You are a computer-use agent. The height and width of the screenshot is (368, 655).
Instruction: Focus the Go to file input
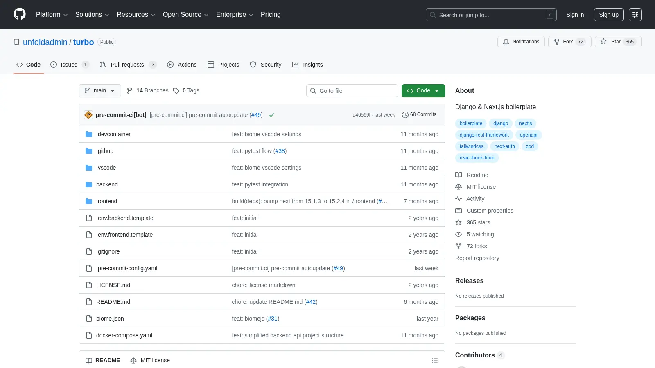[x=352, y=91]
